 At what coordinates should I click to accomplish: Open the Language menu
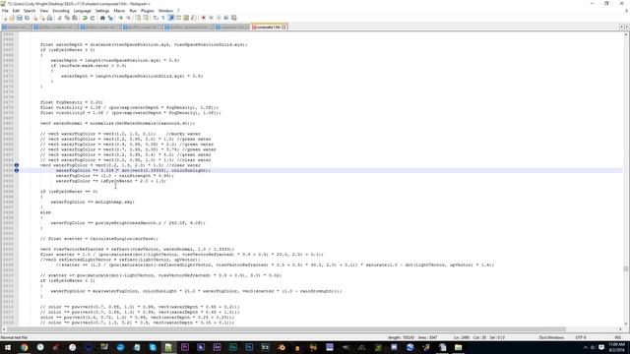pyautogui.click(x=82, y=11)
